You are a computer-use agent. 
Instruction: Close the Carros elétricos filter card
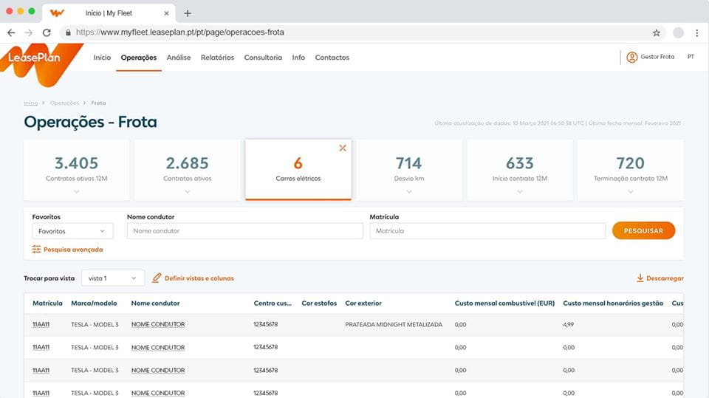pos(343,148)
